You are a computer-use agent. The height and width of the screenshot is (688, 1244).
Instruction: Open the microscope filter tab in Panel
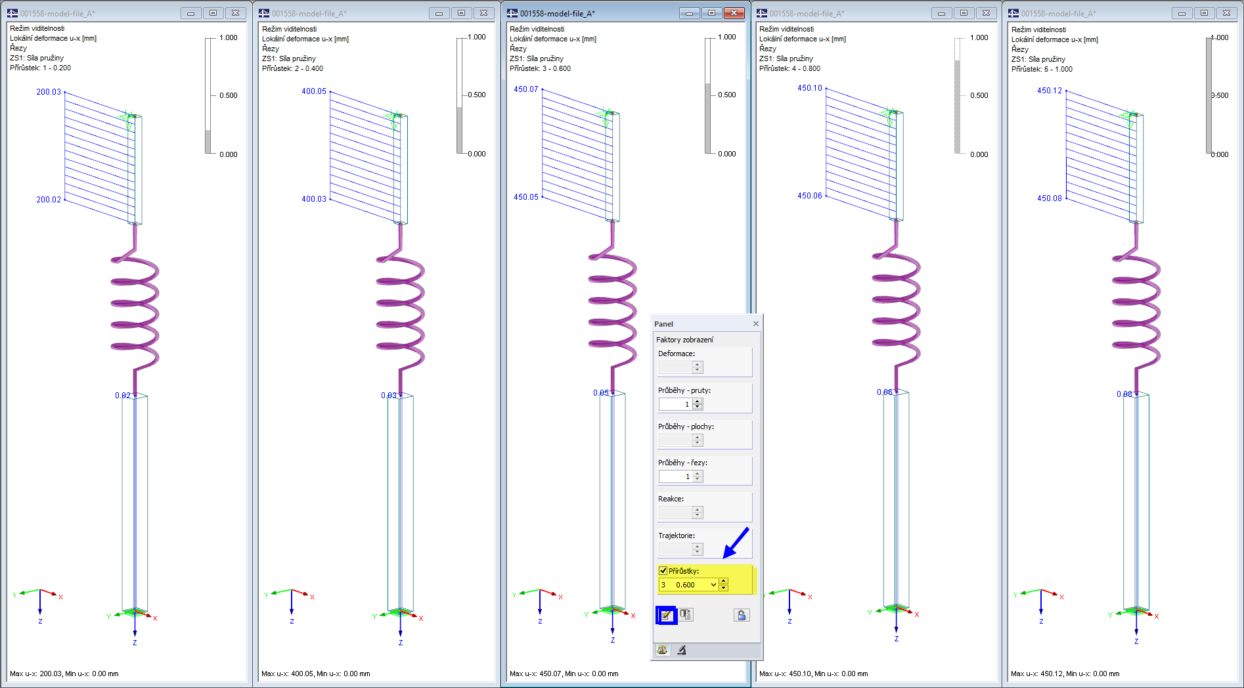[x=682, y=650]
